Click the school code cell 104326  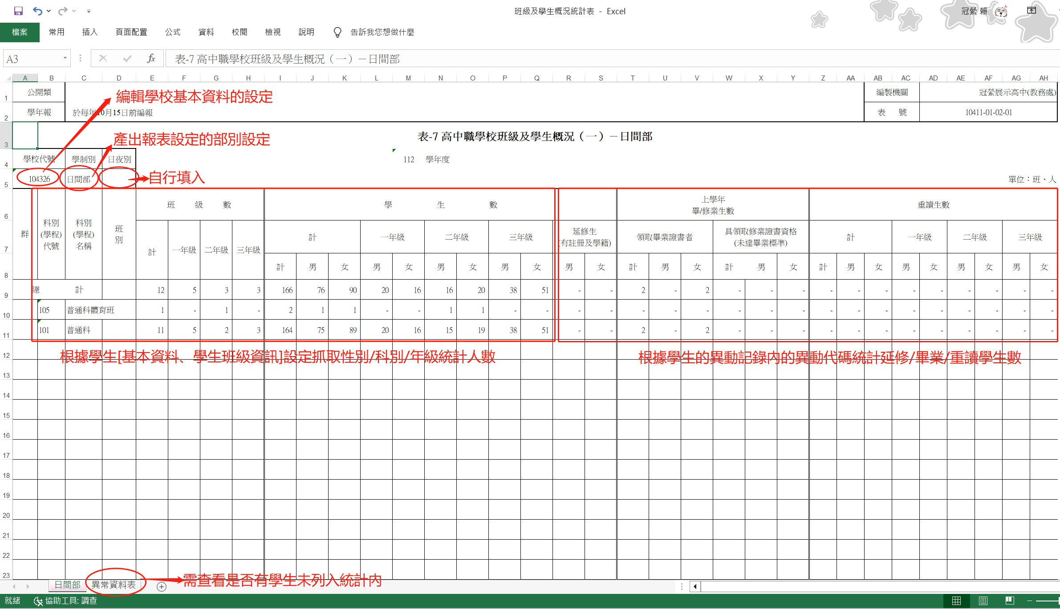pos(39,179)
